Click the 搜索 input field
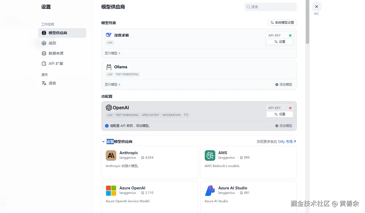This screenshot has width=365, height=213. pos(271,7)
